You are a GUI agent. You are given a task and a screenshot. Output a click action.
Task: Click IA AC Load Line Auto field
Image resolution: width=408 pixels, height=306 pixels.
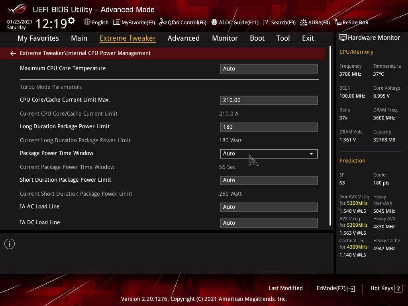[x=269, y=207]
